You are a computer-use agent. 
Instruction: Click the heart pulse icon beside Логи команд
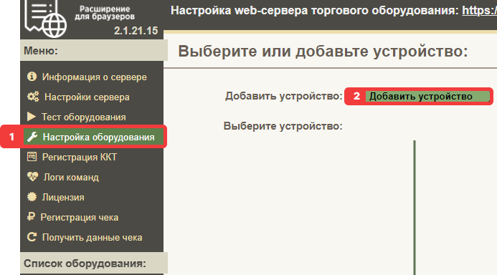33,177
